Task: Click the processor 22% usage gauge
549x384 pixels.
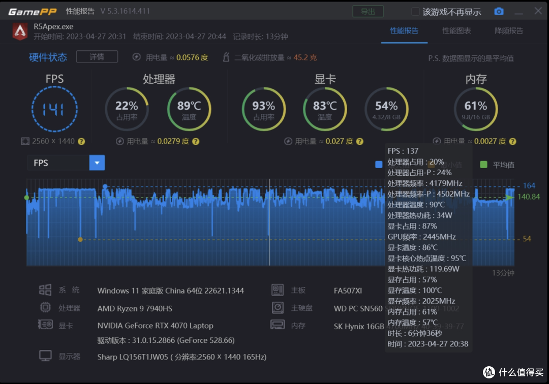Action: [x=127, y=109]
